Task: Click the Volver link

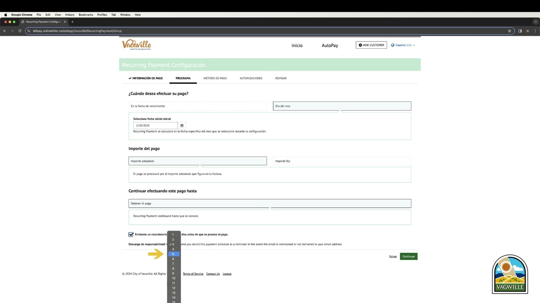Action: [393, 256]
